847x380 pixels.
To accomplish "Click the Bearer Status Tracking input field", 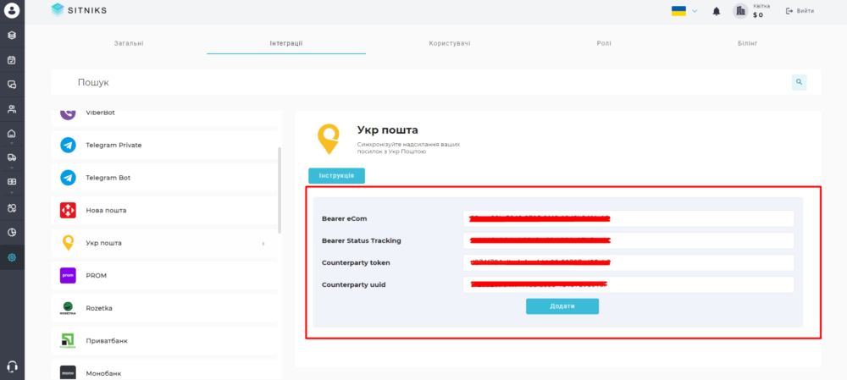I will [x=628, y=240].
